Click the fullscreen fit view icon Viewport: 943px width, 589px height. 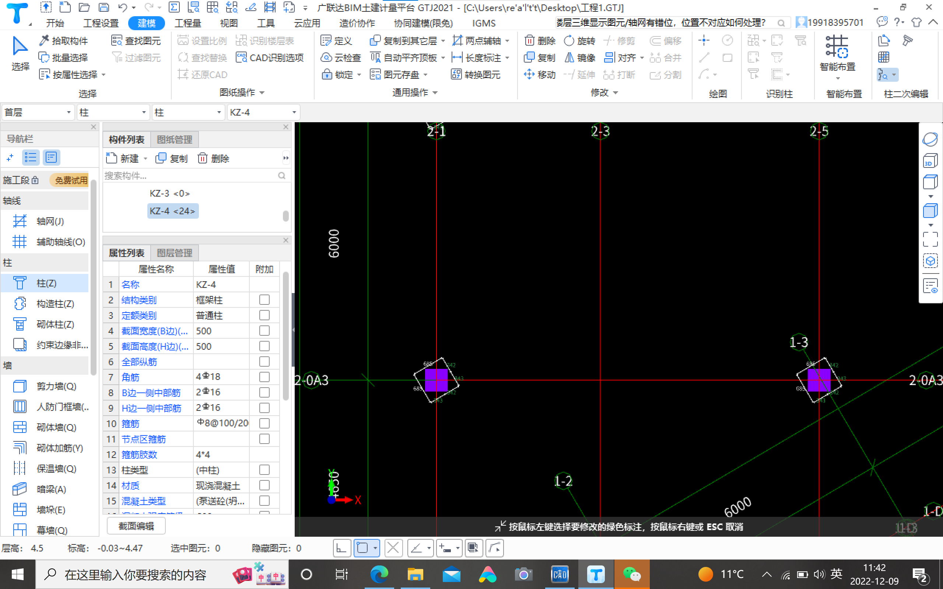click(x=930, y=239)
